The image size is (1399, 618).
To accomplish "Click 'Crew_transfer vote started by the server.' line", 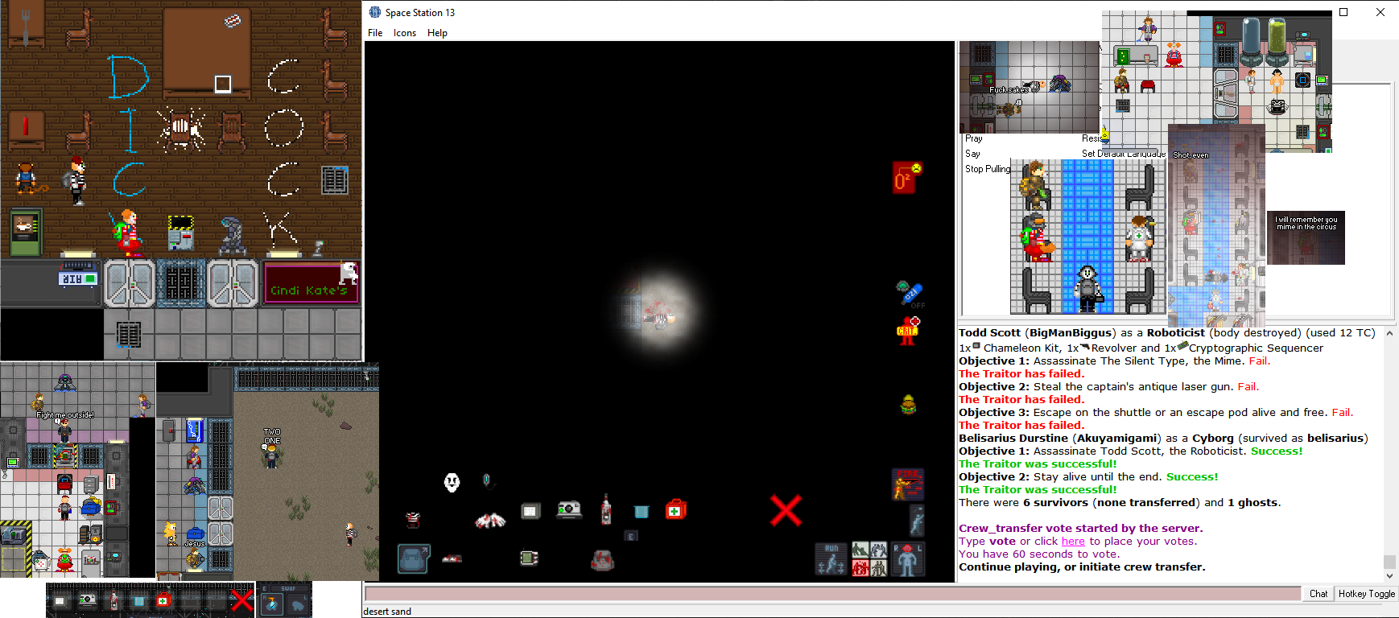I will (1080, 529).
